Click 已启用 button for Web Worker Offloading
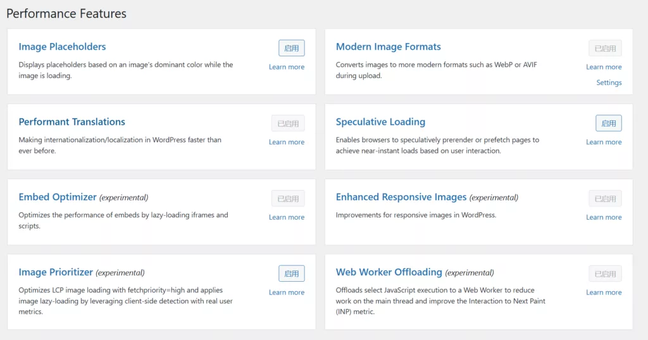This screenshot has width=648, height=340. [604, 274]
